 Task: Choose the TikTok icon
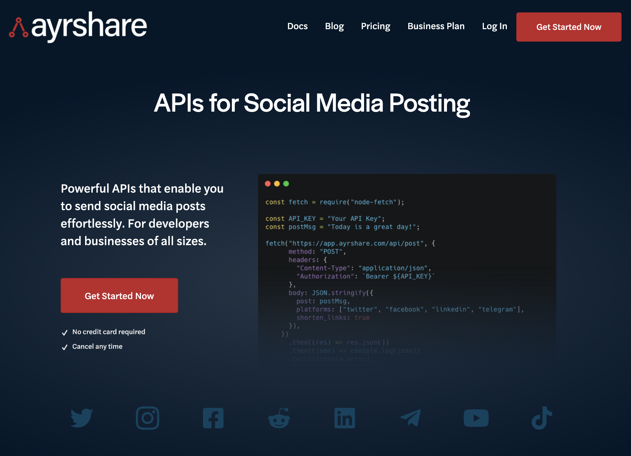(x=542, y=418)
